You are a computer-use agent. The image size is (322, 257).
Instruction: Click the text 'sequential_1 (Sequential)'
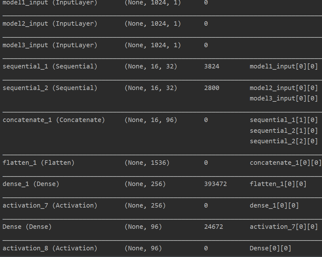pyautogui.click(x=50, y=66)
